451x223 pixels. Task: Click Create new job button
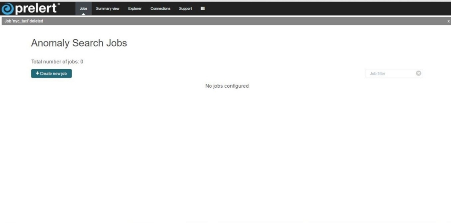coord(52,73)
